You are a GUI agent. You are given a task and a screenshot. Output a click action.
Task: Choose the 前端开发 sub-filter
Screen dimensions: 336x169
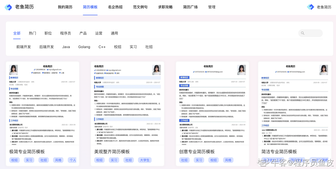[23, 47]
